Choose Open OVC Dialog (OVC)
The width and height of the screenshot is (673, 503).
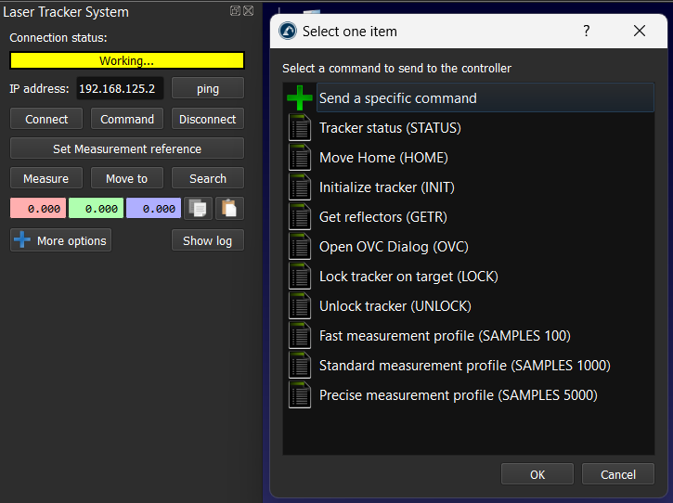tap(394, 247)
